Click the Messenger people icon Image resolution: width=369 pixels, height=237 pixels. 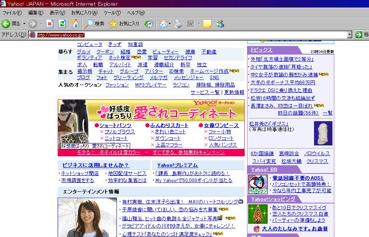tap(220, 24)
